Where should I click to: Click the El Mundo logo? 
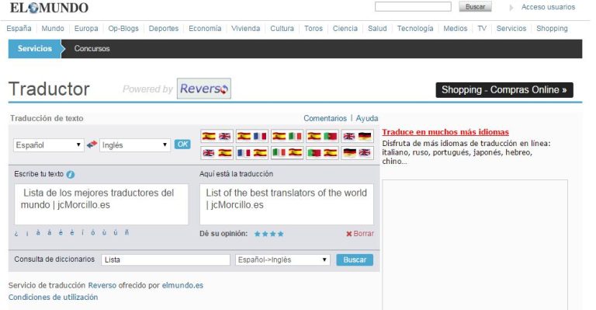49,7
